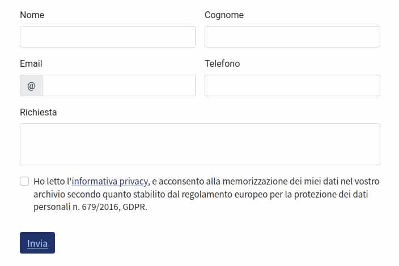
Task: Click inside the Richiesta text area
Action: click(199, 144)
